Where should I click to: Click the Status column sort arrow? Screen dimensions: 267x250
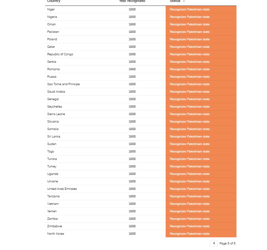click(x=184, y=1)
